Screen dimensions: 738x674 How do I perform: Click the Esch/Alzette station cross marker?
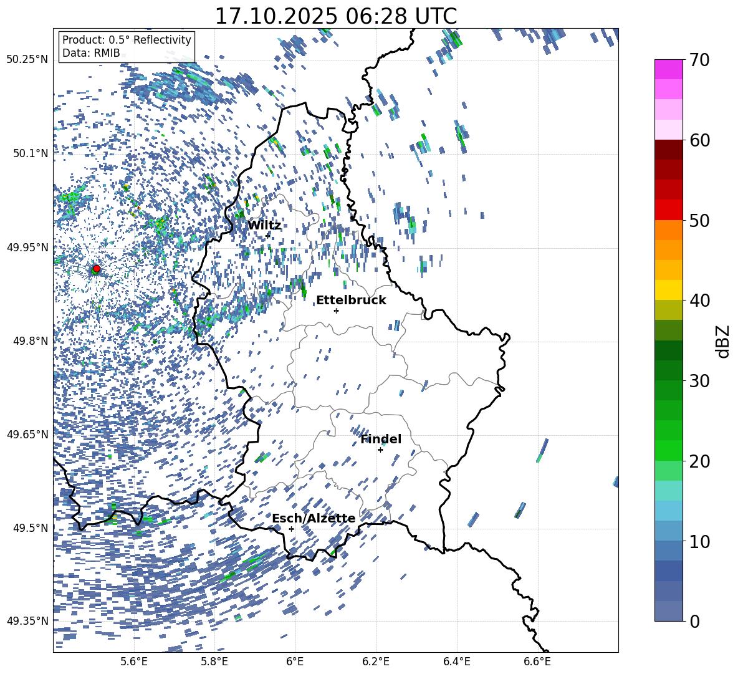click(291, 529)
